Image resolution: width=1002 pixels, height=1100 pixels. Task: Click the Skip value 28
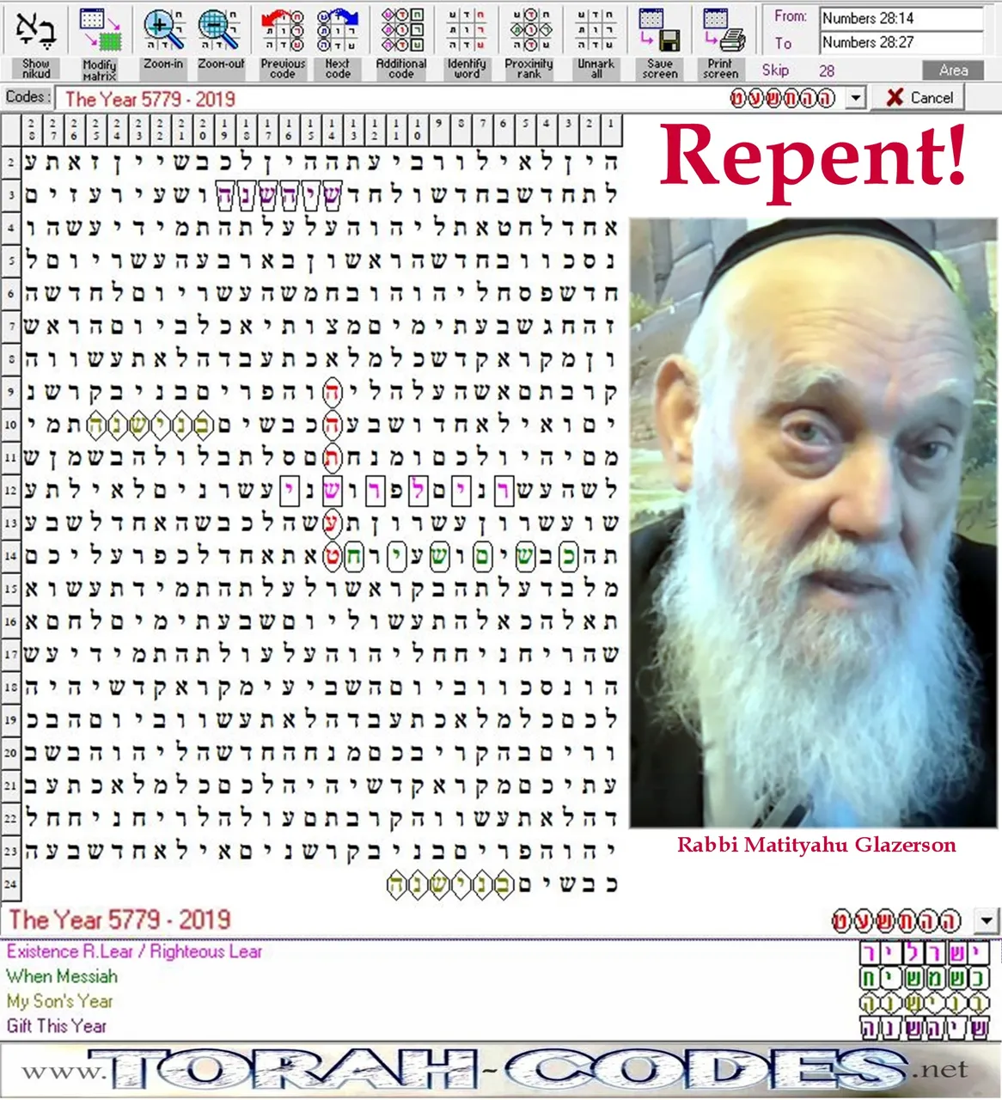click(827, 71)
